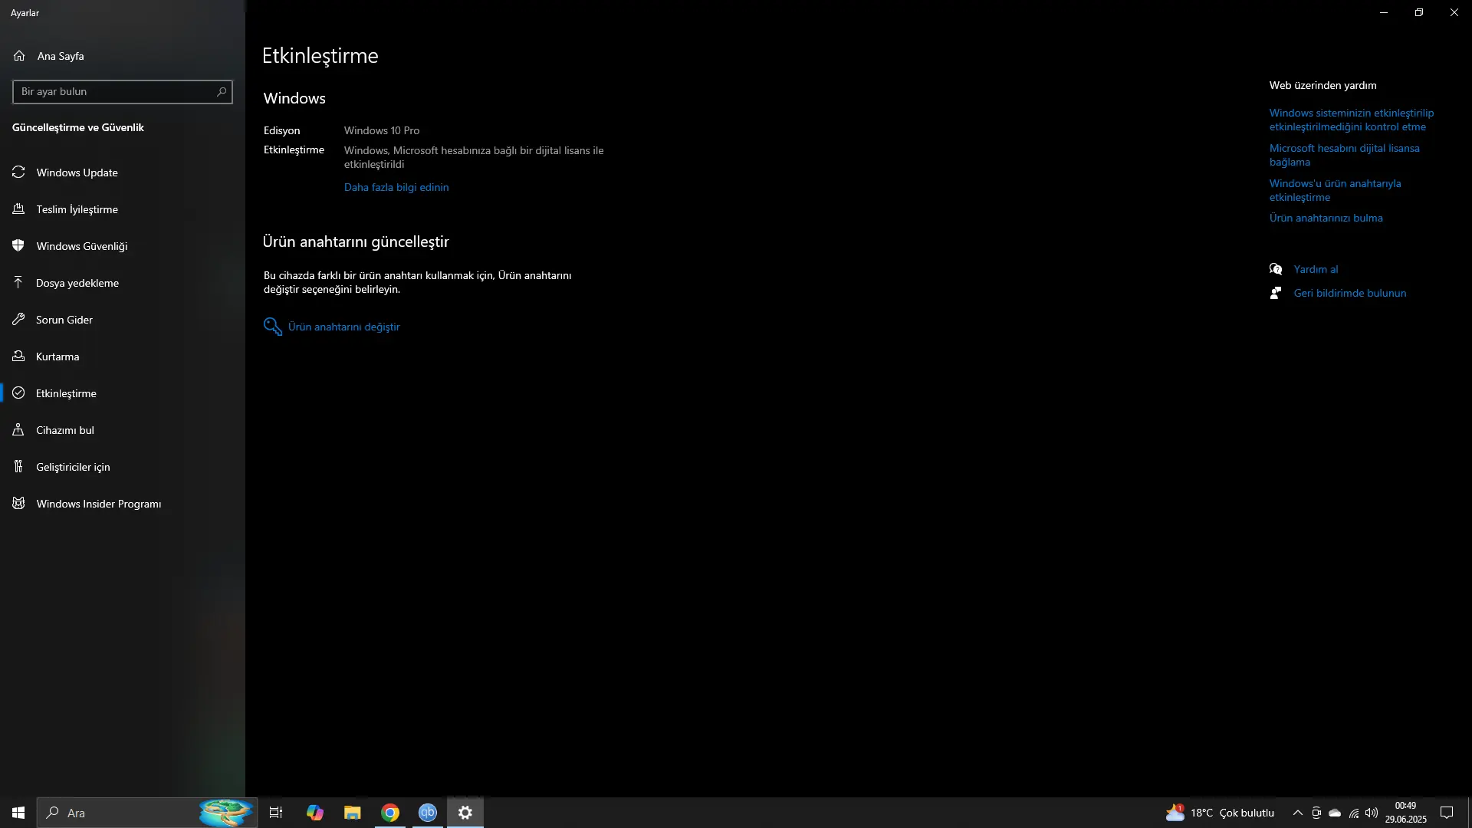The width and height of the screenshot is (1472, 828).
Task: Open the weather widget showing 18°C
Action: [1220, 813]
